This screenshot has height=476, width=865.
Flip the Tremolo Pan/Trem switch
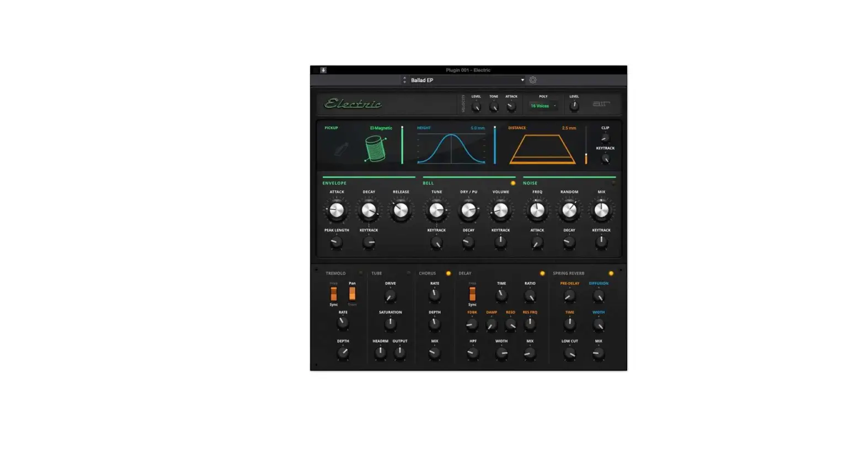click(x=352, y=294)
